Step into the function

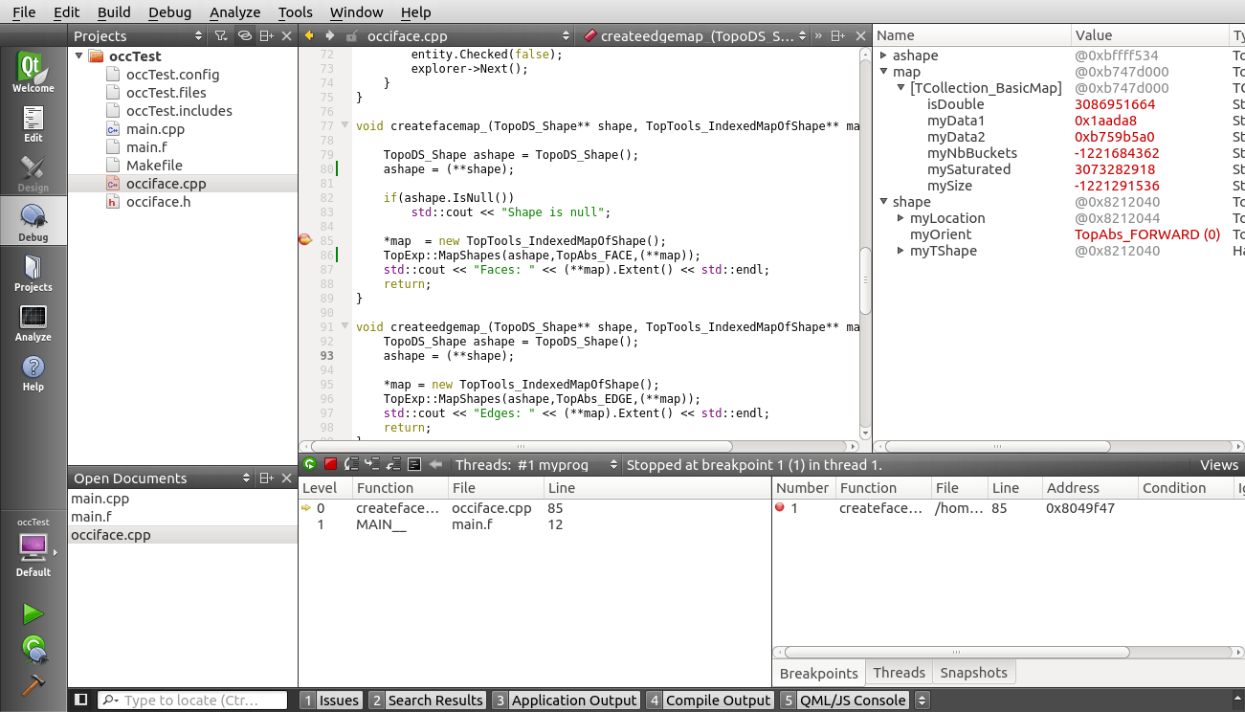click(x=372, y=464)
